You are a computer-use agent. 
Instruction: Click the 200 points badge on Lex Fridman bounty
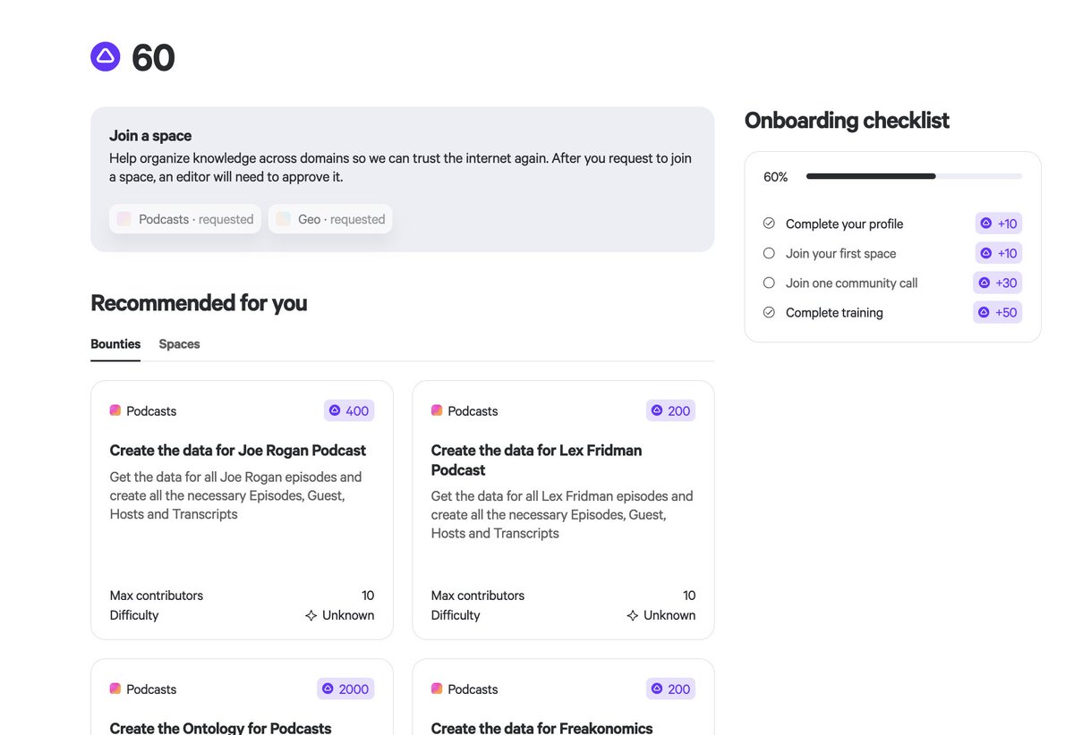[670, 410]
